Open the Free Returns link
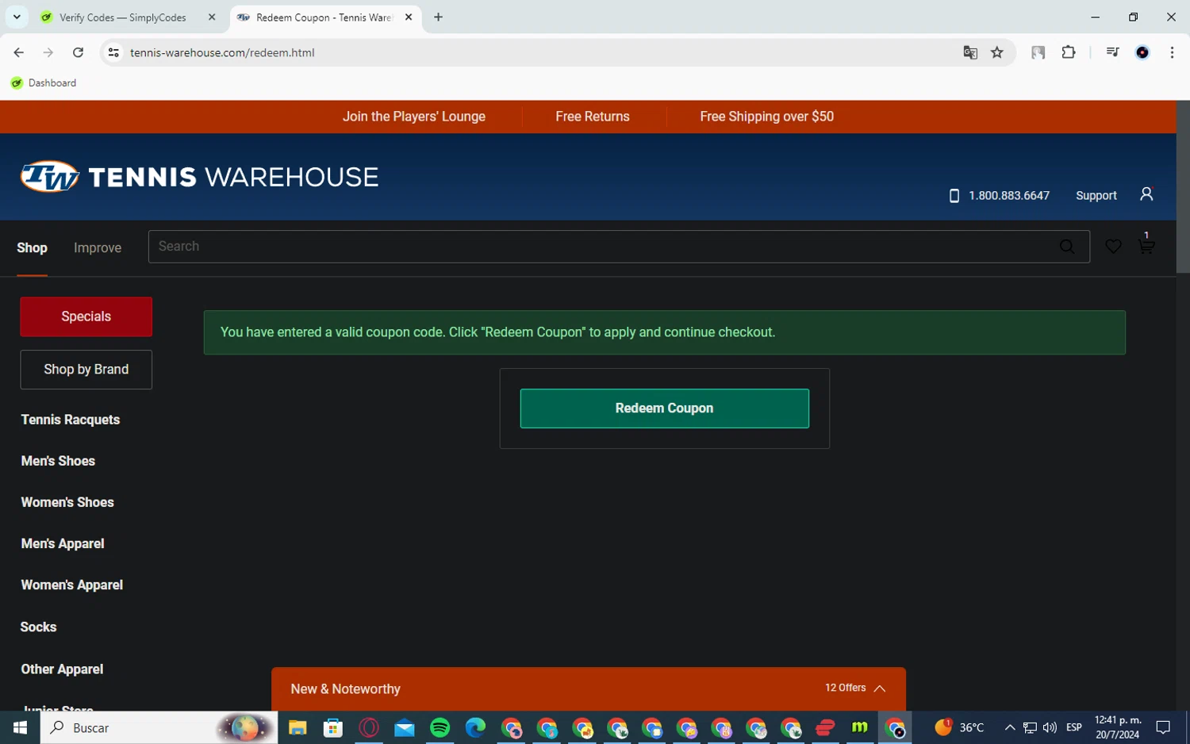This screenshot has height=744, width=1190. point(593,117)
